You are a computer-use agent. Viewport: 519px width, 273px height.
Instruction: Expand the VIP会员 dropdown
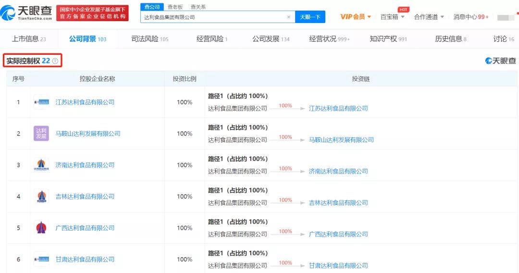tap(356, 16)
